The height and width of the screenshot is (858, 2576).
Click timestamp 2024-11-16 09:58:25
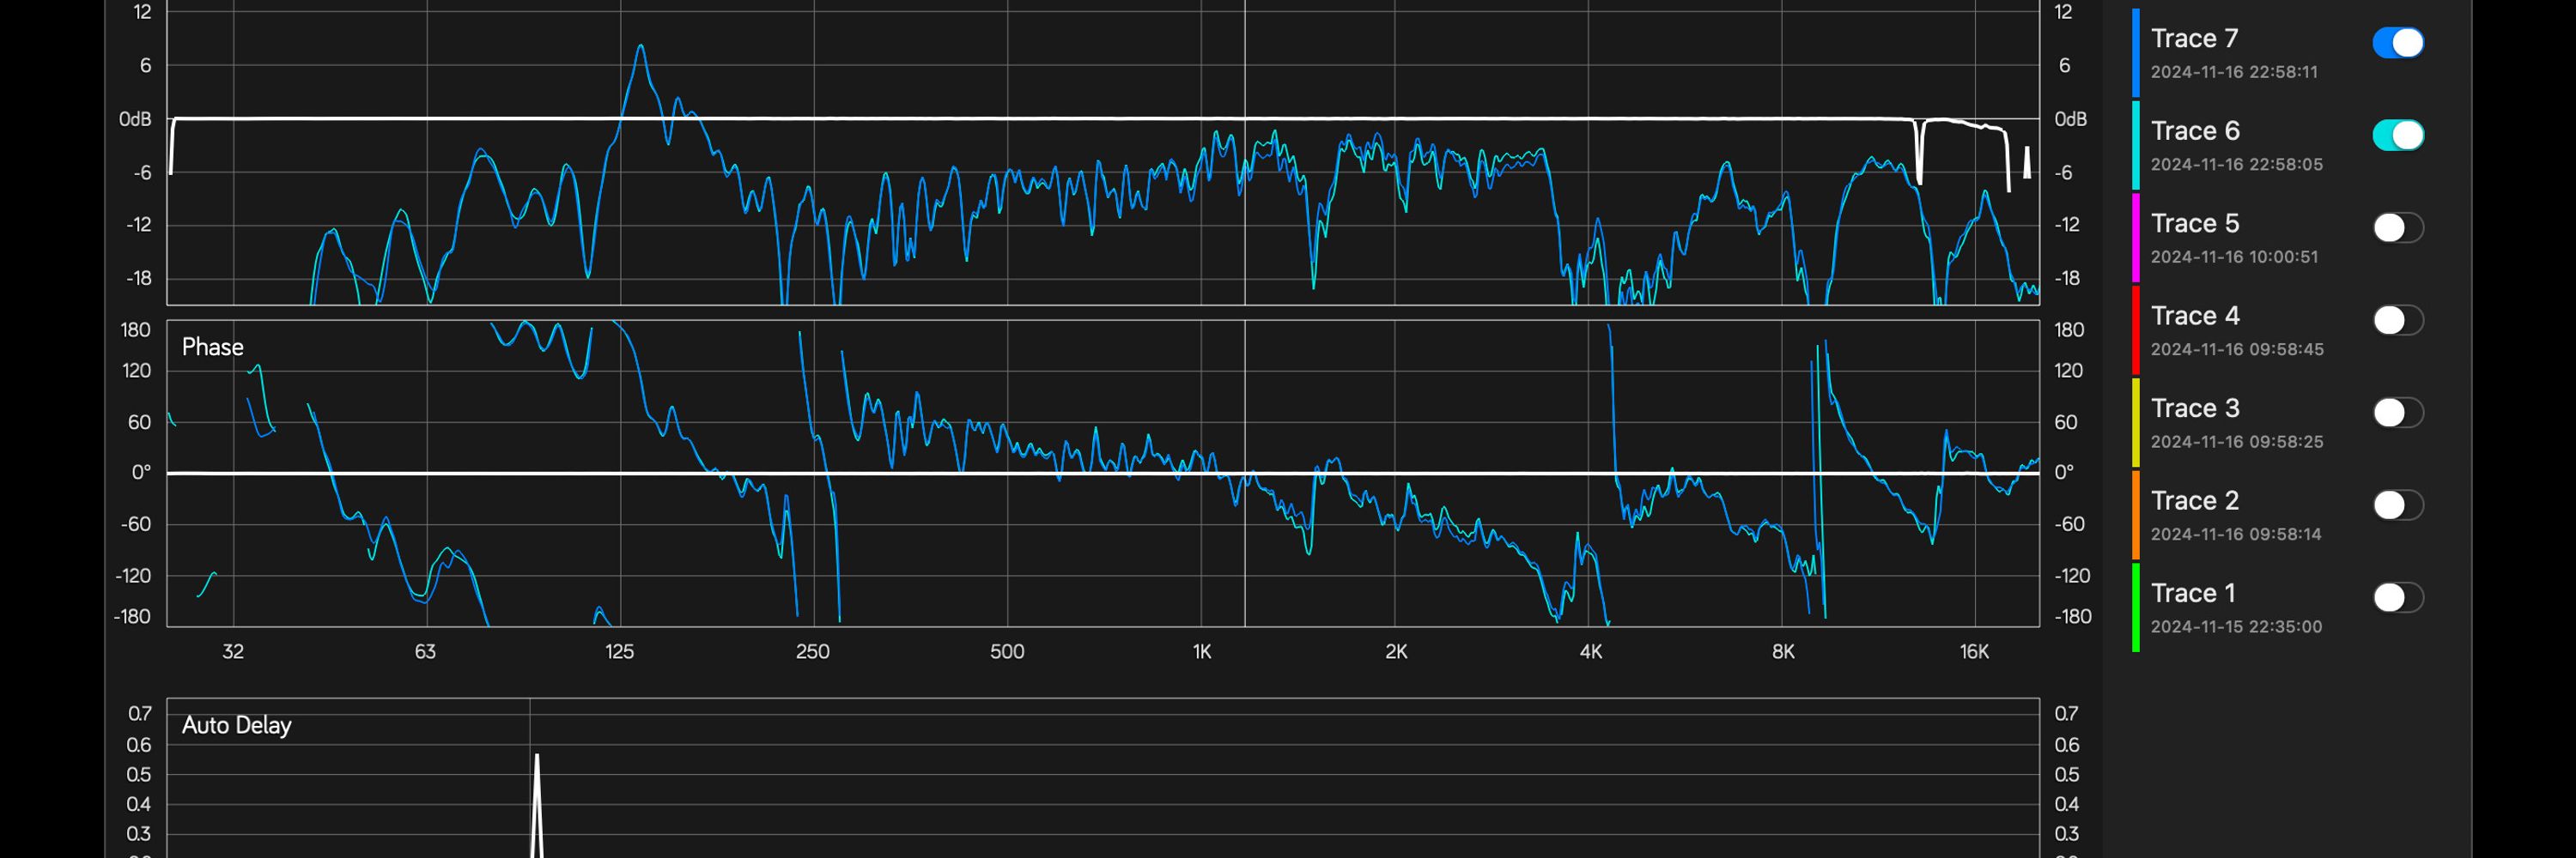2237,442
